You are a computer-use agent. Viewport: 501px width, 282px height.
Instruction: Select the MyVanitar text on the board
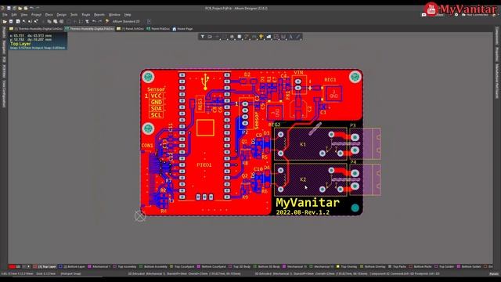(308, 203)
